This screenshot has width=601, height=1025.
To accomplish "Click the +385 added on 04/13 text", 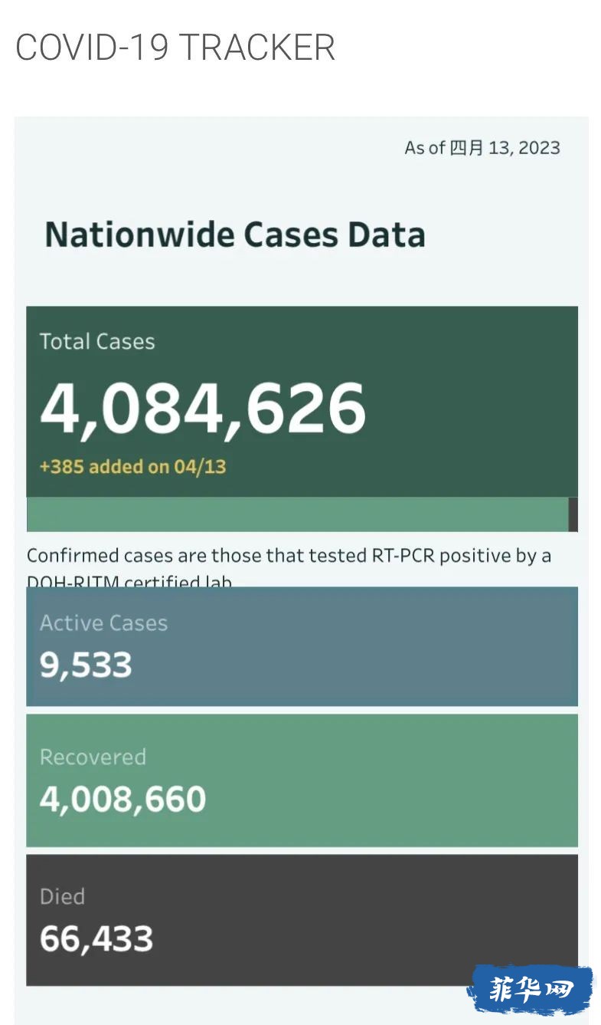I will 132,466.
